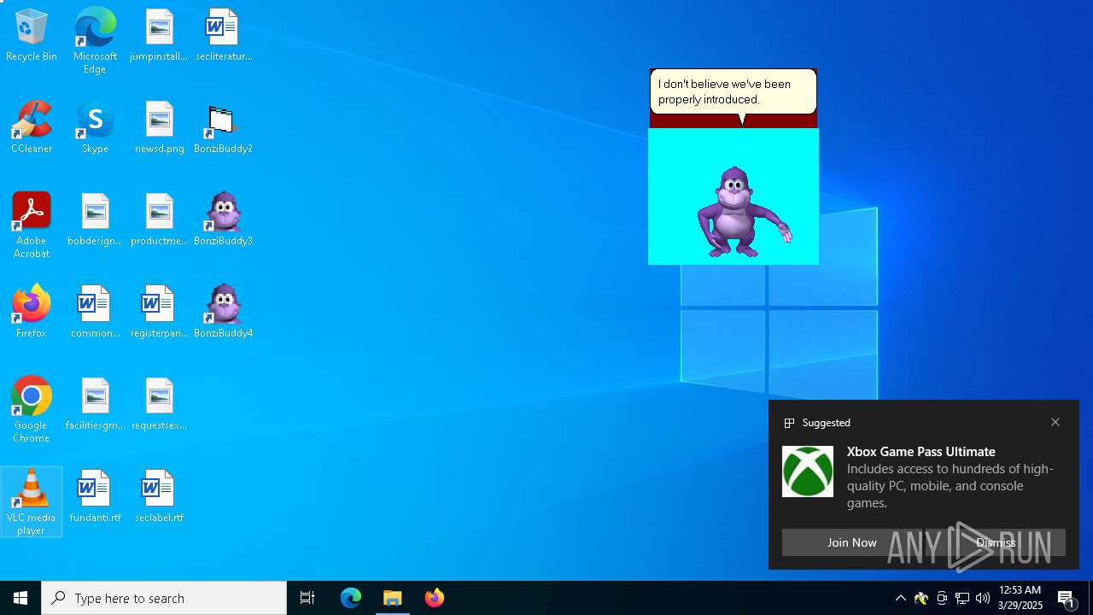Image resolution: width=1093 pixels, height=615 pixels.
Task: Open VLC media player desktop shortcut
Action: [32, 502]
